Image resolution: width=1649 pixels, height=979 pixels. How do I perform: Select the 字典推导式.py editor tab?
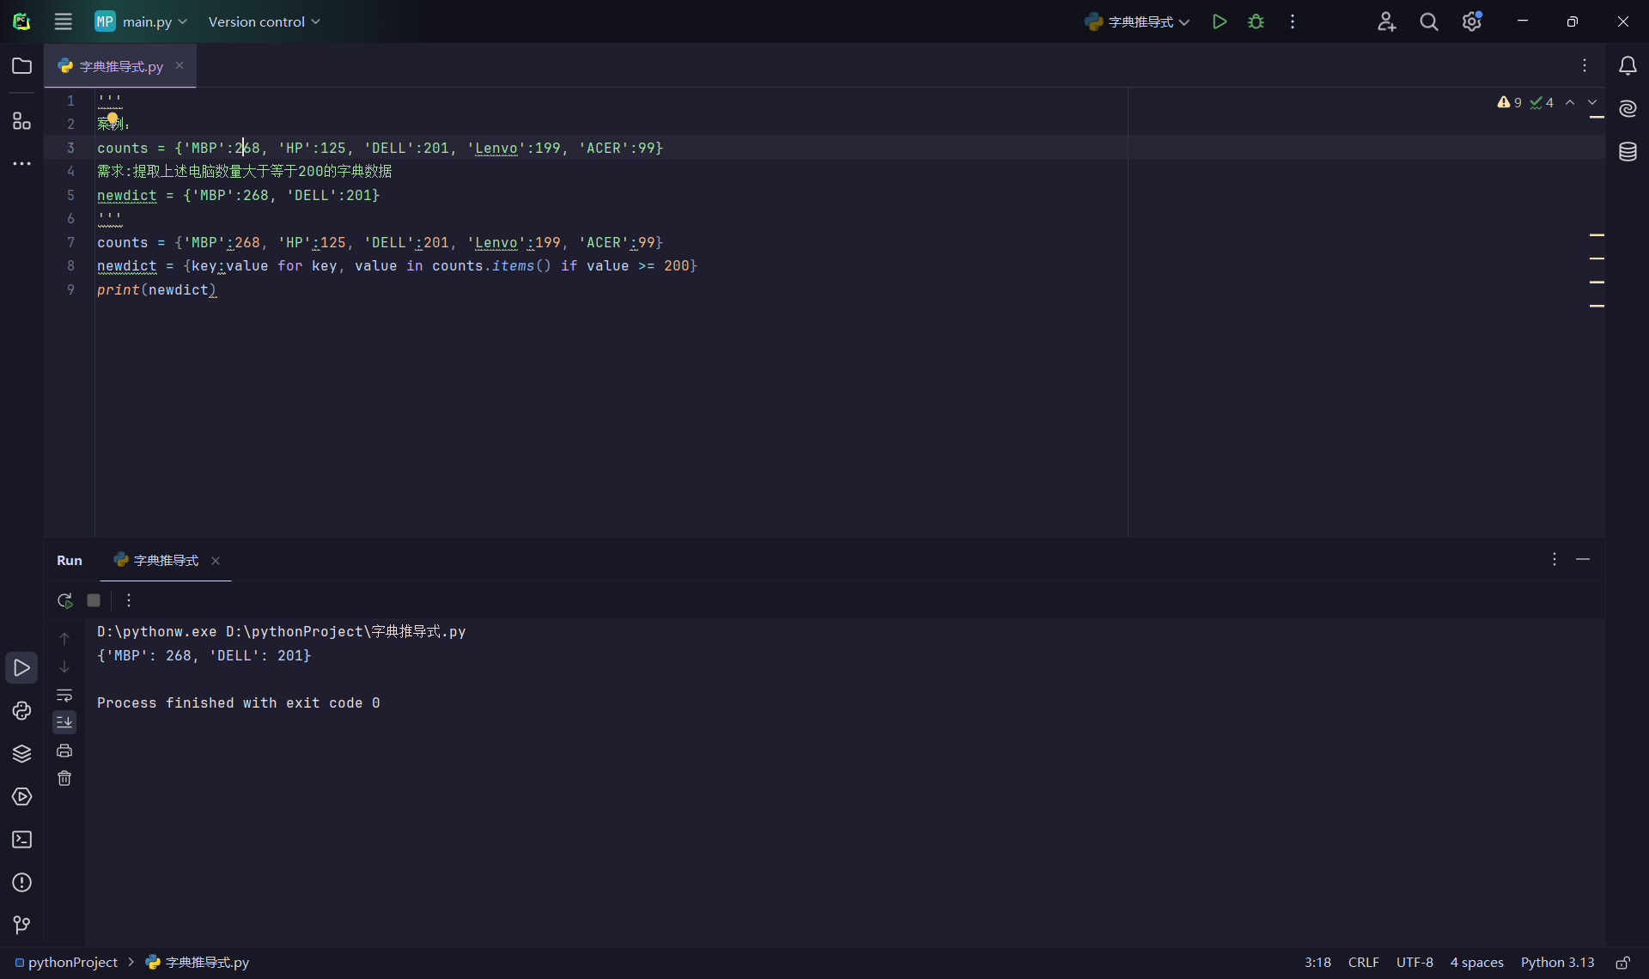(x=120, y=66)
